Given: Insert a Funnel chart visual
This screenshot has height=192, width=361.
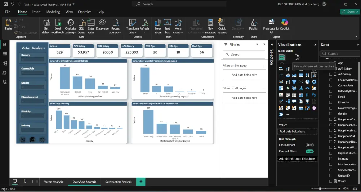Looking at the screenshot, I should (294, 81).
